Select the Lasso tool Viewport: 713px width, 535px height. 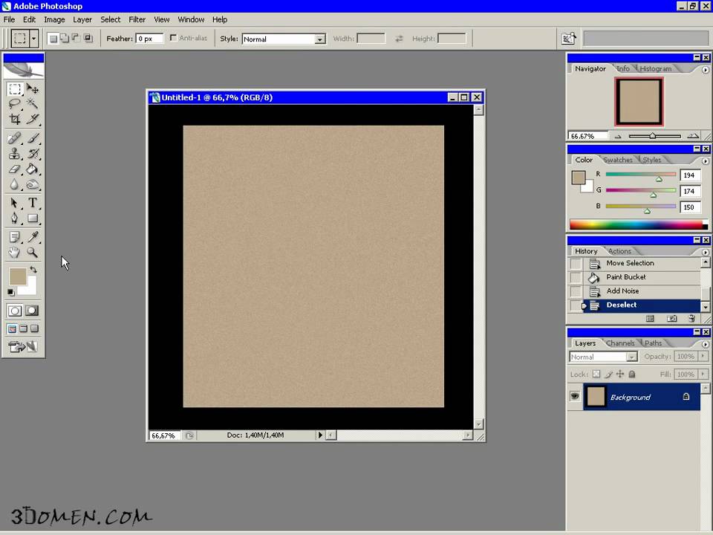[x=15, y=104]
